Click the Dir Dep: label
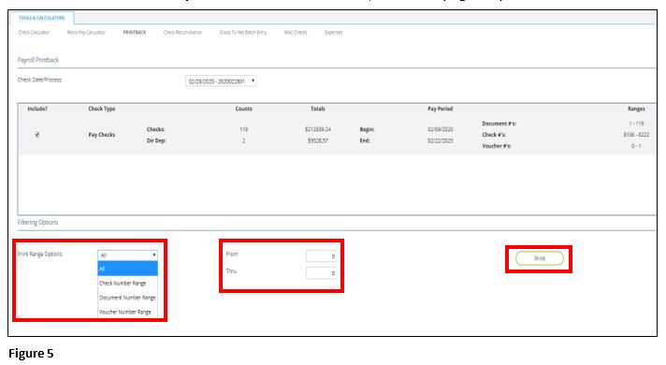Screen dimensions: 666x365 pyautogui.click(x=156, y=140)
